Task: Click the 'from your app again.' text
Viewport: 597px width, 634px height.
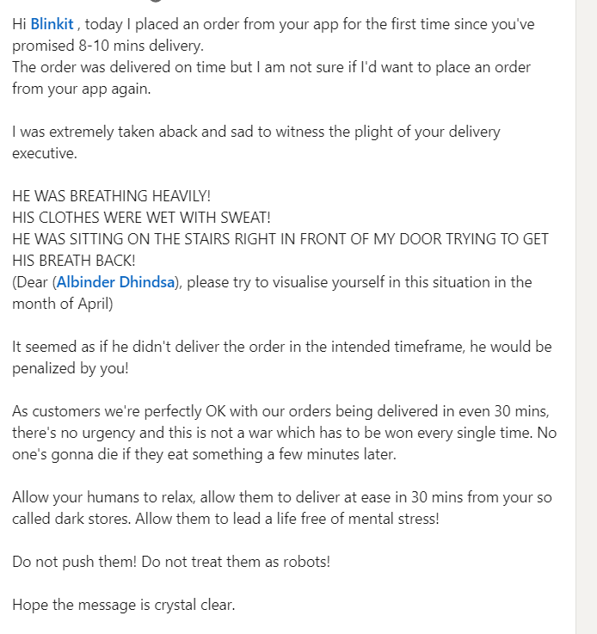Action: click(x=82, y=89)
